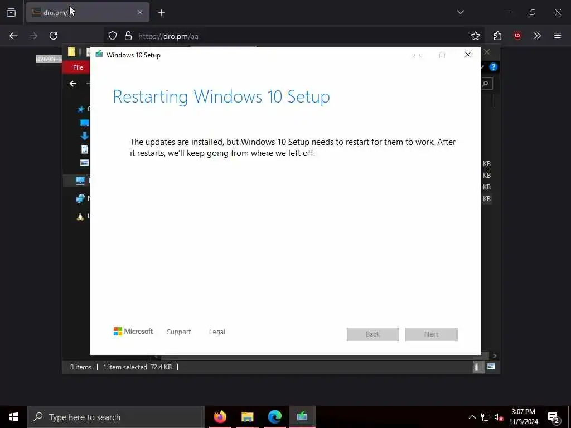Select Pictures icon in Explorer sidebar

85,163
